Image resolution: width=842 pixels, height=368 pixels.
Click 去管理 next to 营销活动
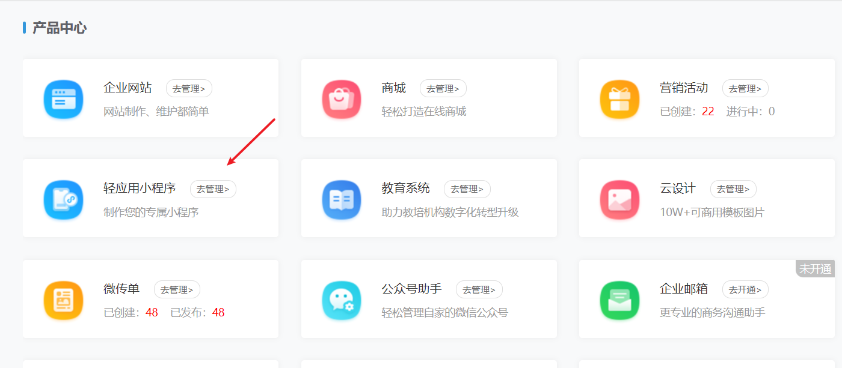[745, 88]
